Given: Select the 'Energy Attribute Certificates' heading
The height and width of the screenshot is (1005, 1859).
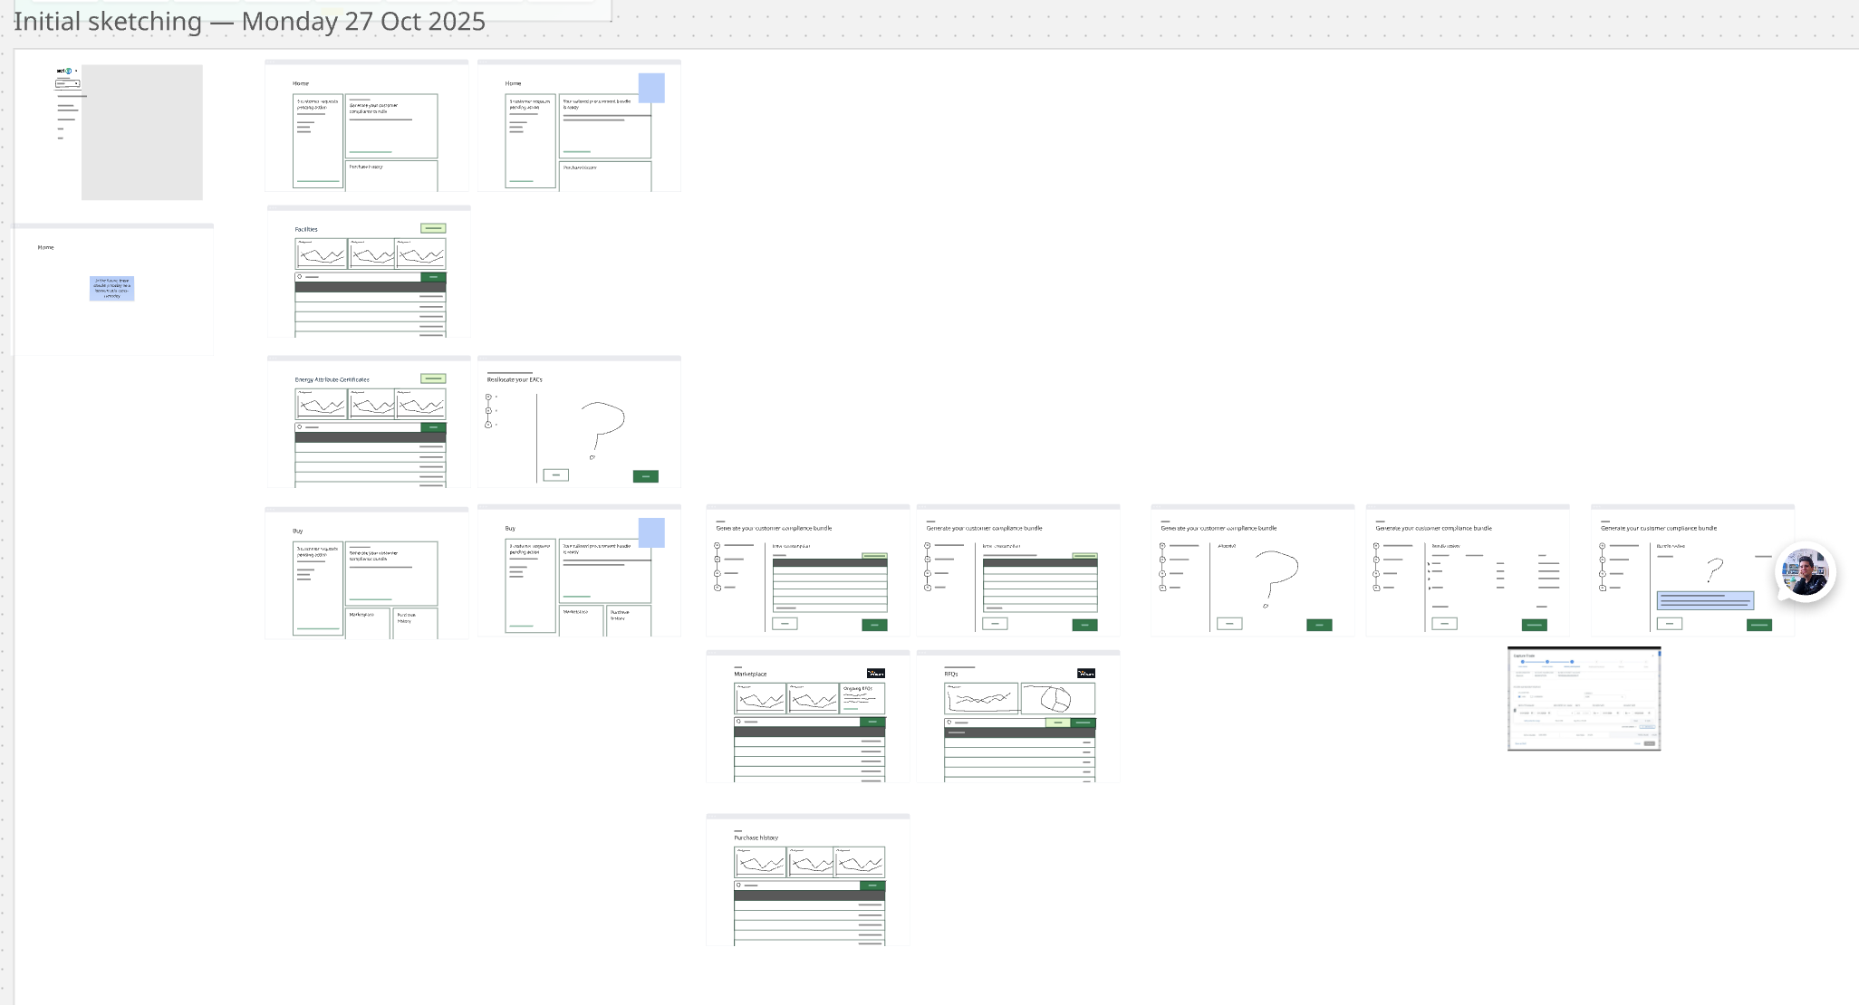Looking at the screenshot, I should [x=332, y=379].
